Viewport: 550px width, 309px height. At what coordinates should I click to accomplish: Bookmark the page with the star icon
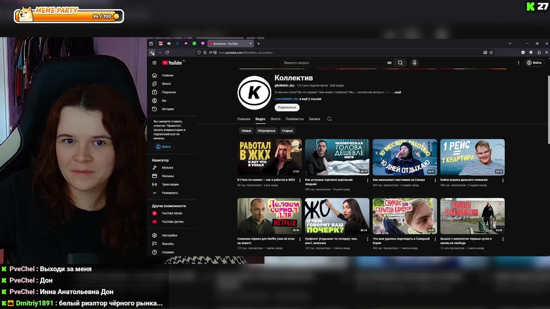click(491, 52)
